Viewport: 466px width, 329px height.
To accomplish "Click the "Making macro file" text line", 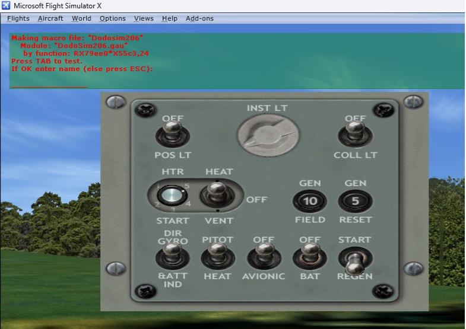I will pyautogui.click(x=77, y=38).
